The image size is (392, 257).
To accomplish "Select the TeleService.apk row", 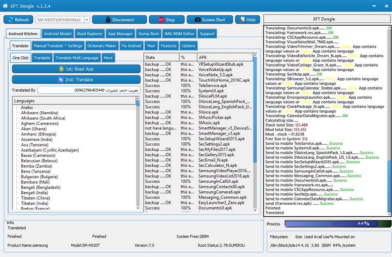I will tap(198, 85).
